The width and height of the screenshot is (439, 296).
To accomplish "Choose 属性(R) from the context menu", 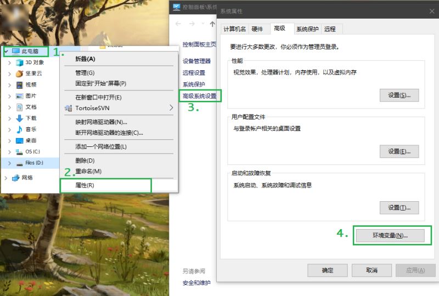I will 85,185.
